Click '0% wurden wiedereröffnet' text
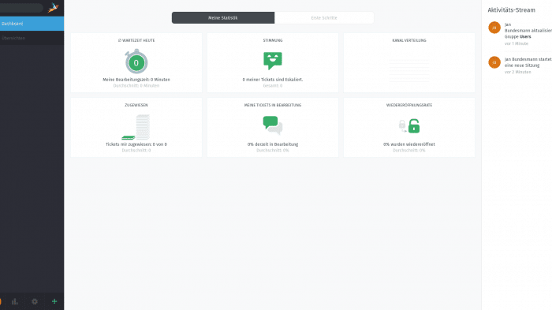Image resolution: width=552 pixels, height=310 pixels. 409,144
